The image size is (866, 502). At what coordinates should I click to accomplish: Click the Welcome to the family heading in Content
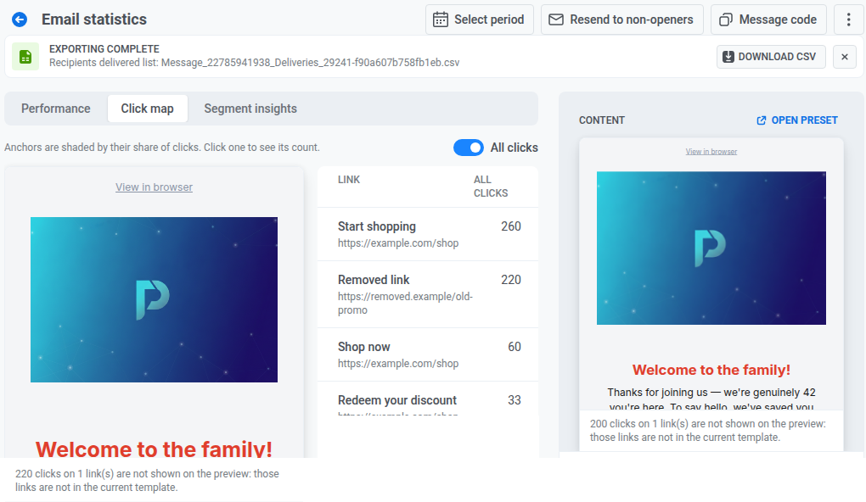pyautogui.click(x=711, y=370)
